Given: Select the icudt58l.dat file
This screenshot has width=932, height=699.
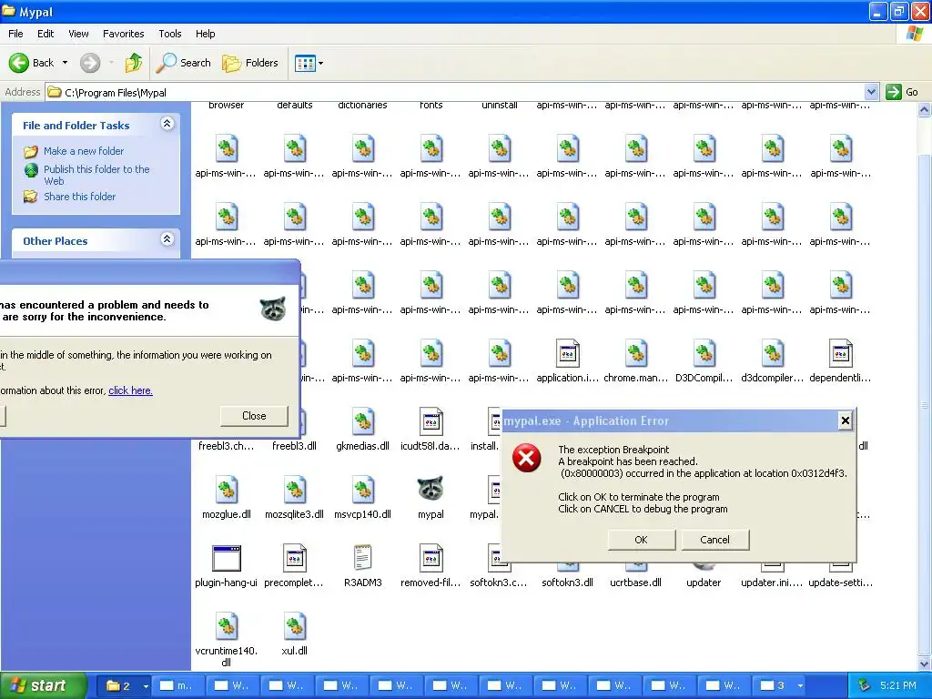Looking at the screenshot, I should 431,430.
